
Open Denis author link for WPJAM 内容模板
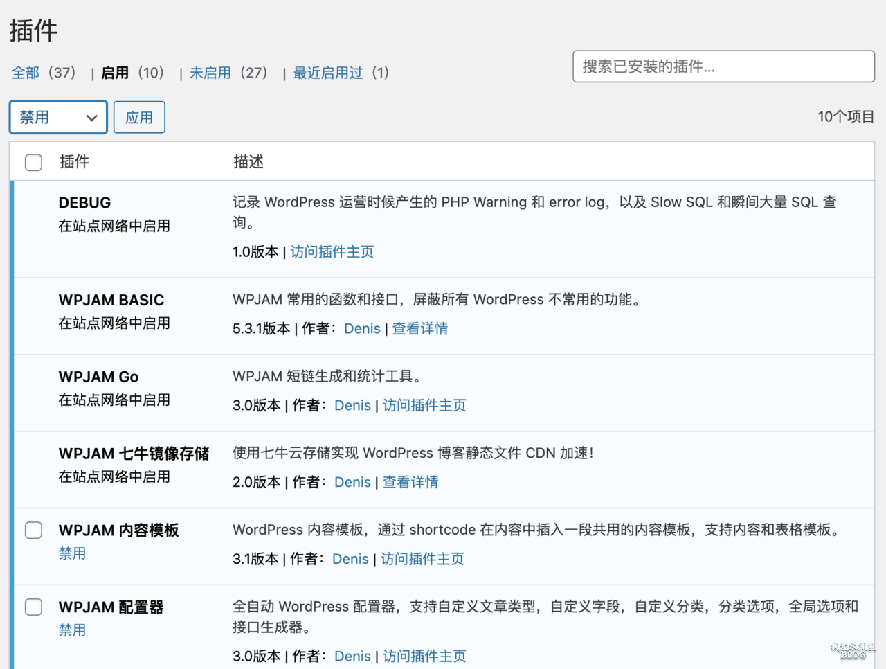pyautogui.click(x=350, y=559)
